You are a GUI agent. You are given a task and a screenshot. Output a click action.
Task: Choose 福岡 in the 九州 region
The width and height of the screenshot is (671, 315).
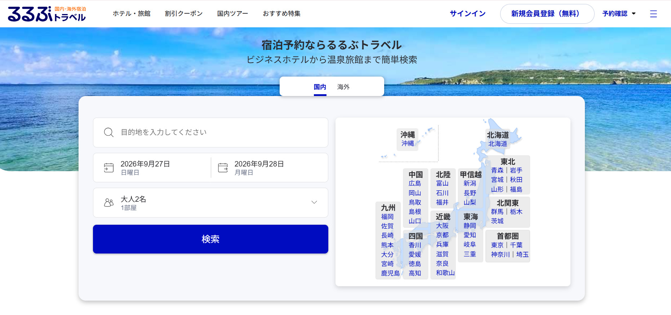[x=387, y=217]
